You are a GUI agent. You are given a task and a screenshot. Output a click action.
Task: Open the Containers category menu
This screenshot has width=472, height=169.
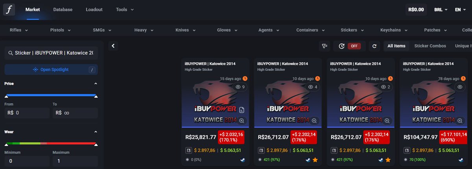[311, 30]
